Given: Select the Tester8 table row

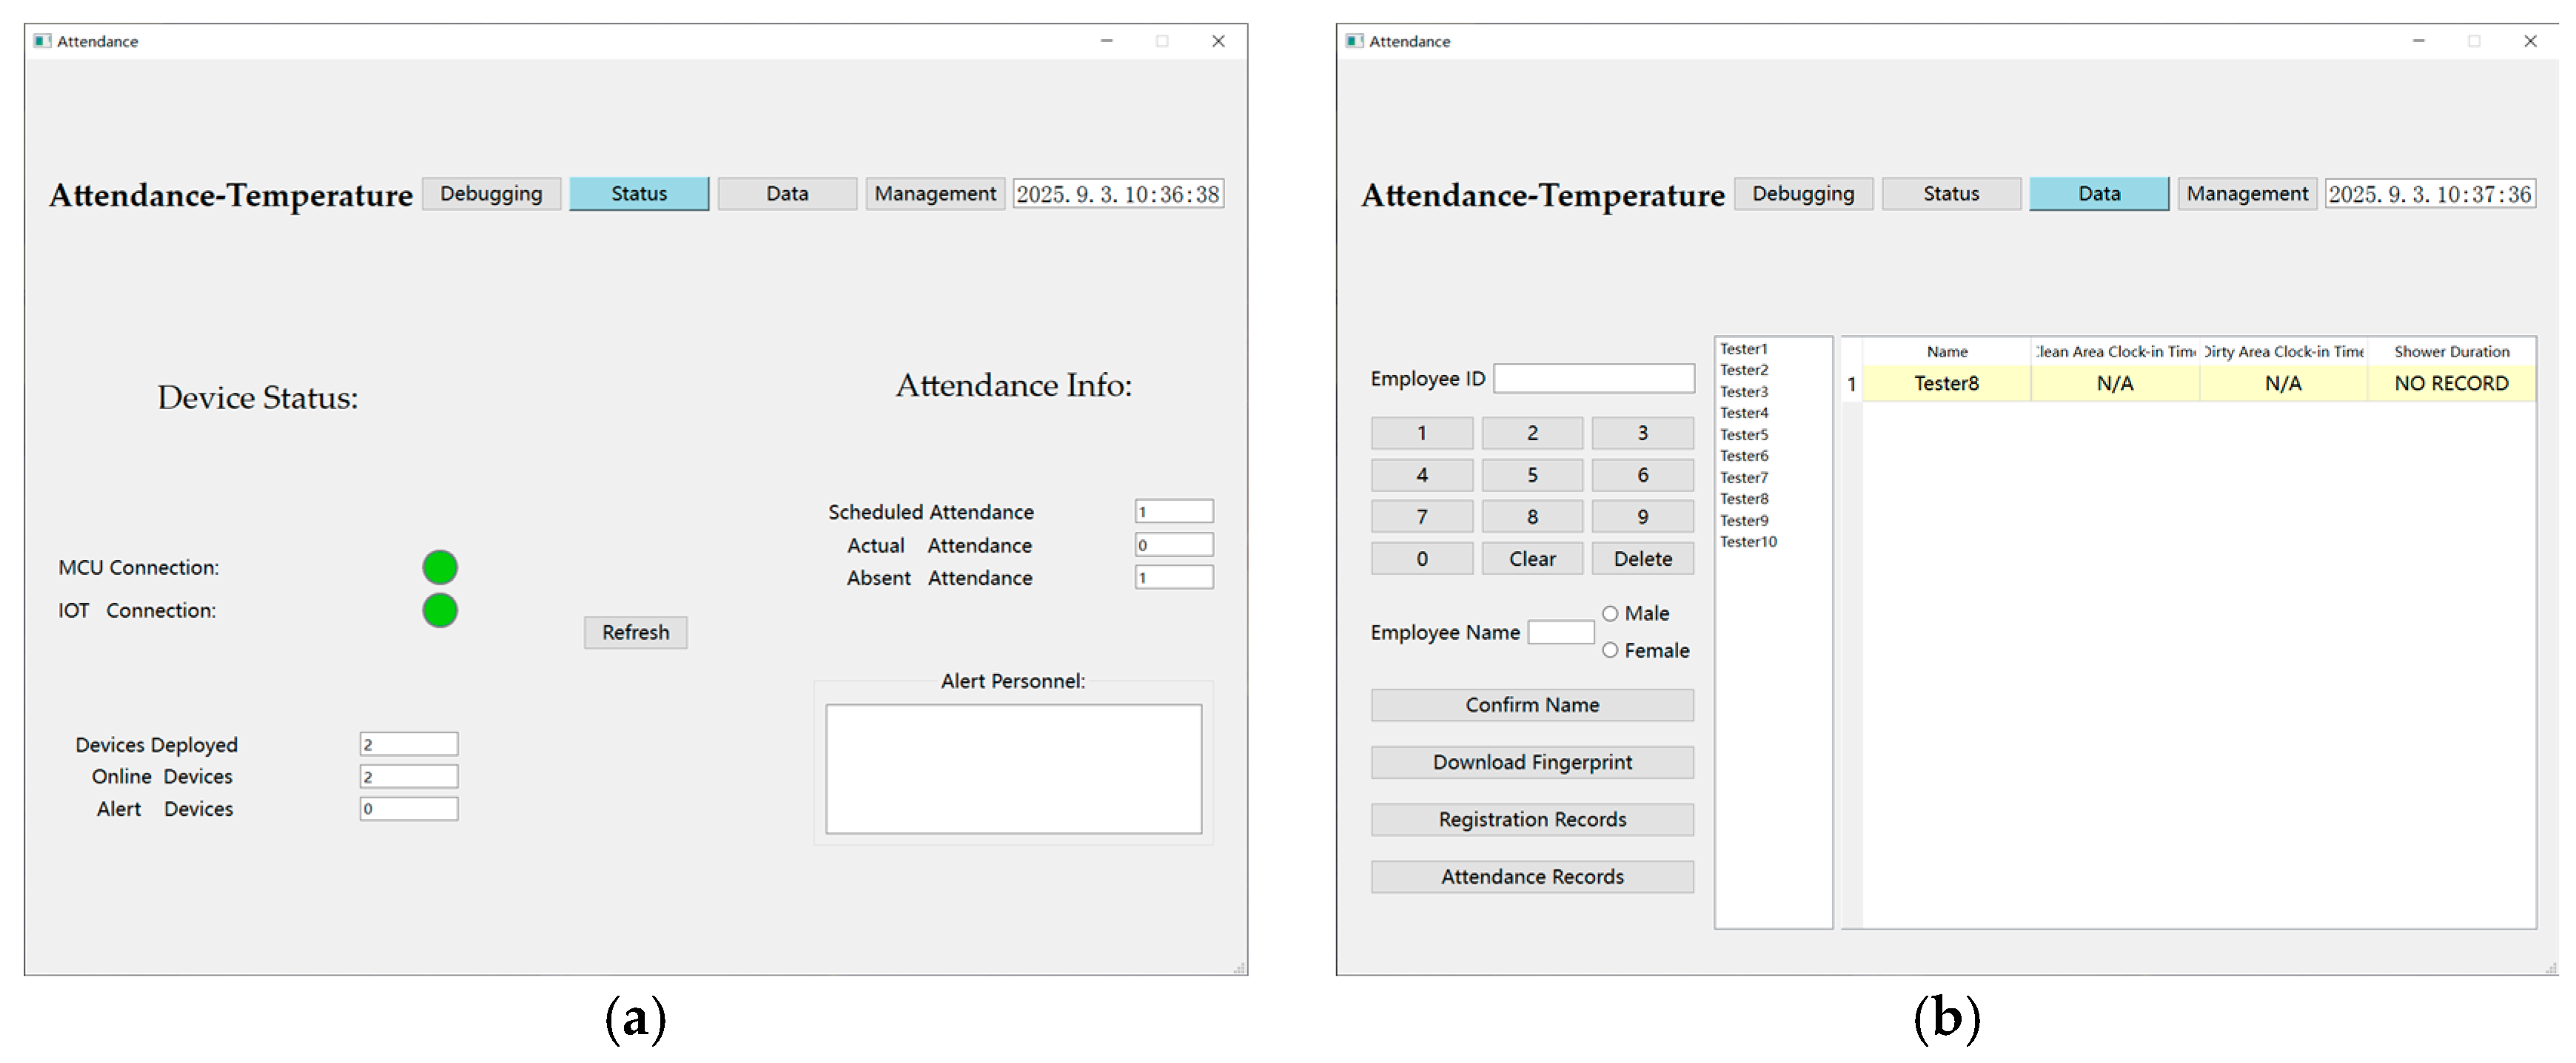Looking at the screenshot, I should [x=1946, y=384].
